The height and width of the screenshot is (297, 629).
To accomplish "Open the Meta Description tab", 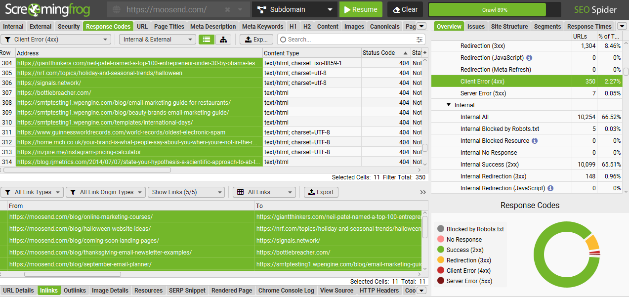I will click(x=213, y=27).
